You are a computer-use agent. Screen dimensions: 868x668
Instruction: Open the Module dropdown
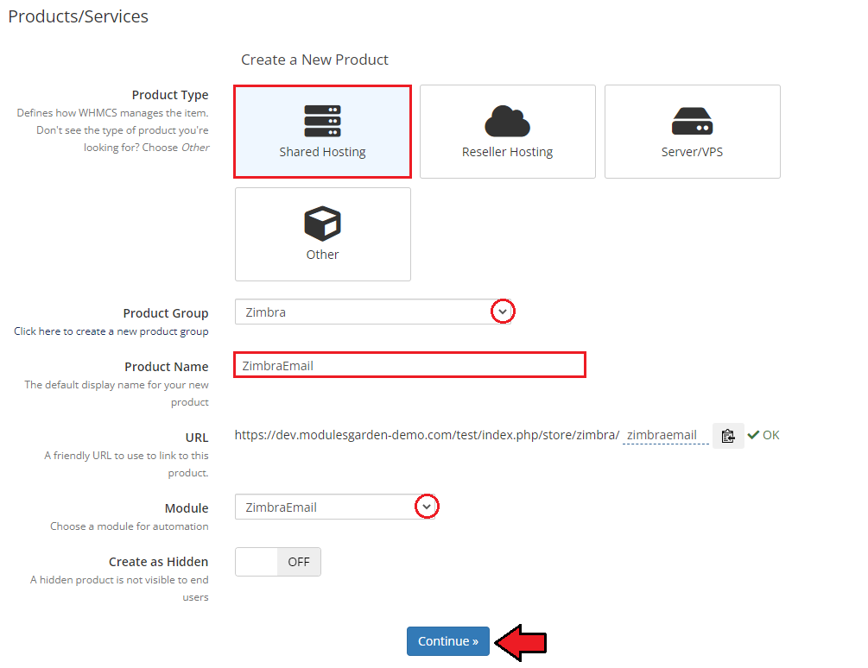click(335, 507)
